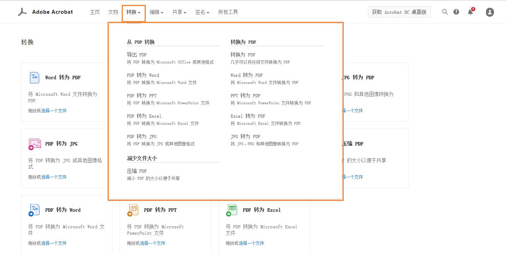This screenshot has width=506, height=253.
Task: Open 所有工具 in the top navigation
Action: 228,12
